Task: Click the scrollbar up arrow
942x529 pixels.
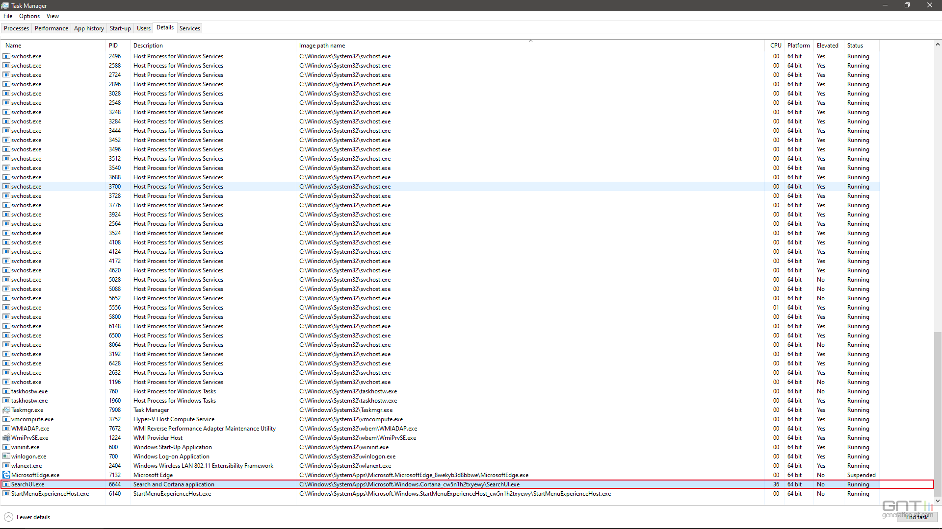Action: tap(938, 45)
